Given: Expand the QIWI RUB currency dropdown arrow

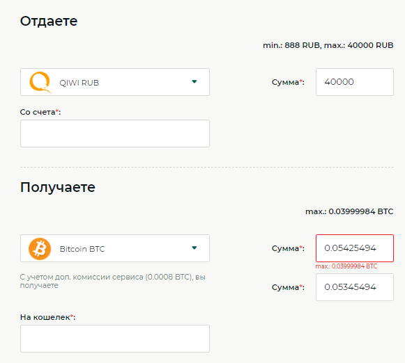Looking at the screenshot, I should click(194, 81).
